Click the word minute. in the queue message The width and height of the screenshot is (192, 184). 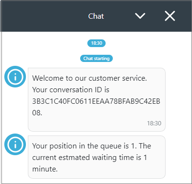(45, 169)
